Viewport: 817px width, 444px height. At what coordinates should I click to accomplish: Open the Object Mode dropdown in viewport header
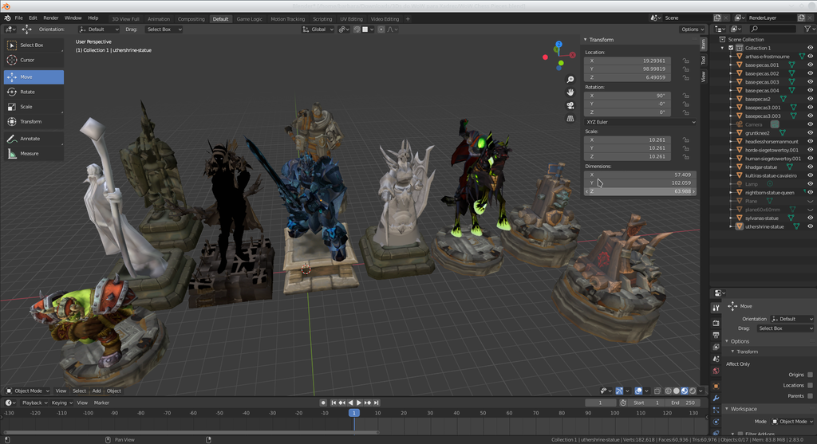coord(28,391)
